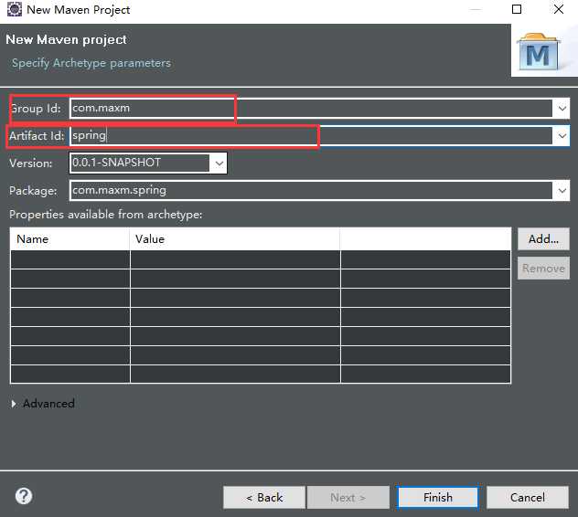Click the Finish button
The width and height of the screenshot is (578, 517).
(437, 498)
